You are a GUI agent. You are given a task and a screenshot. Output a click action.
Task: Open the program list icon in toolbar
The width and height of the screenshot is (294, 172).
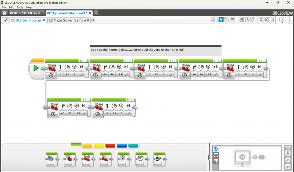[212, 20]
